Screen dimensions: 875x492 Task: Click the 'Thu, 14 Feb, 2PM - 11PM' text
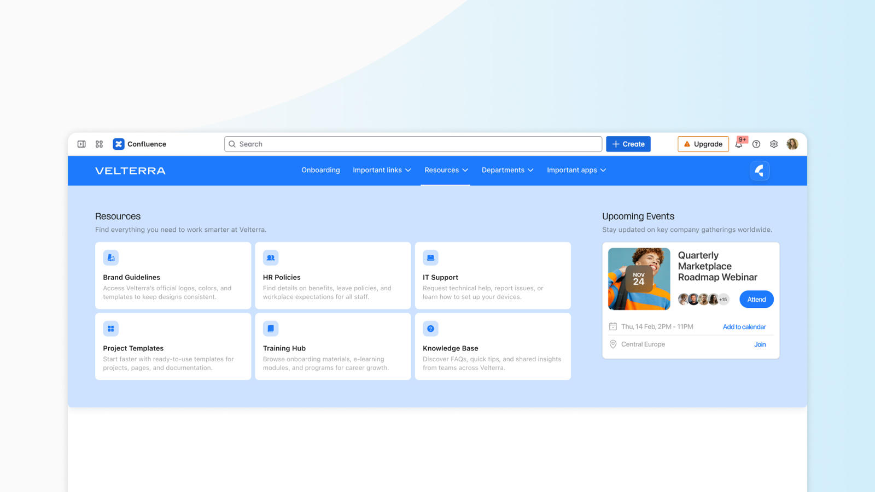coord(657,327)
